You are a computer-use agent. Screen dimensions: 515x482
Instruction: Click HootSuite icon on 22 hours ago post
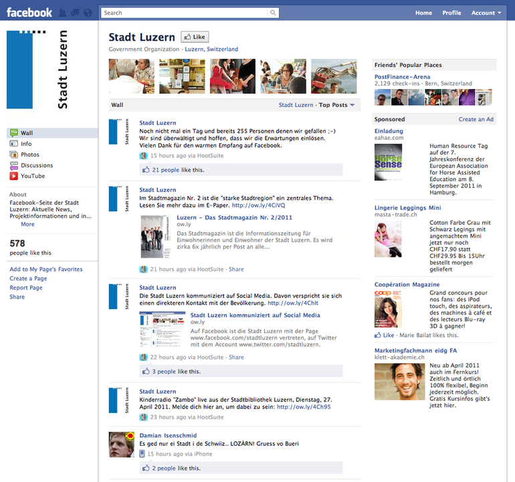point(143,357)
